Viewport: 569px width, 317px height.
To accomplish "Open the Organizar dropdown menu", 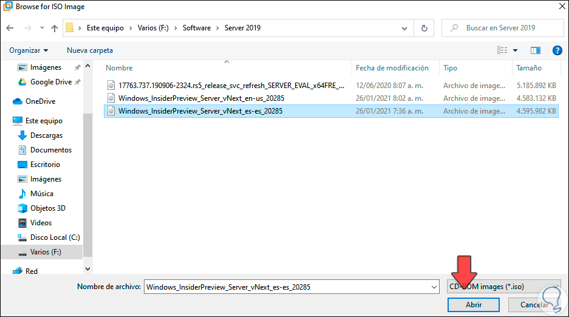I will click(29, 50).
